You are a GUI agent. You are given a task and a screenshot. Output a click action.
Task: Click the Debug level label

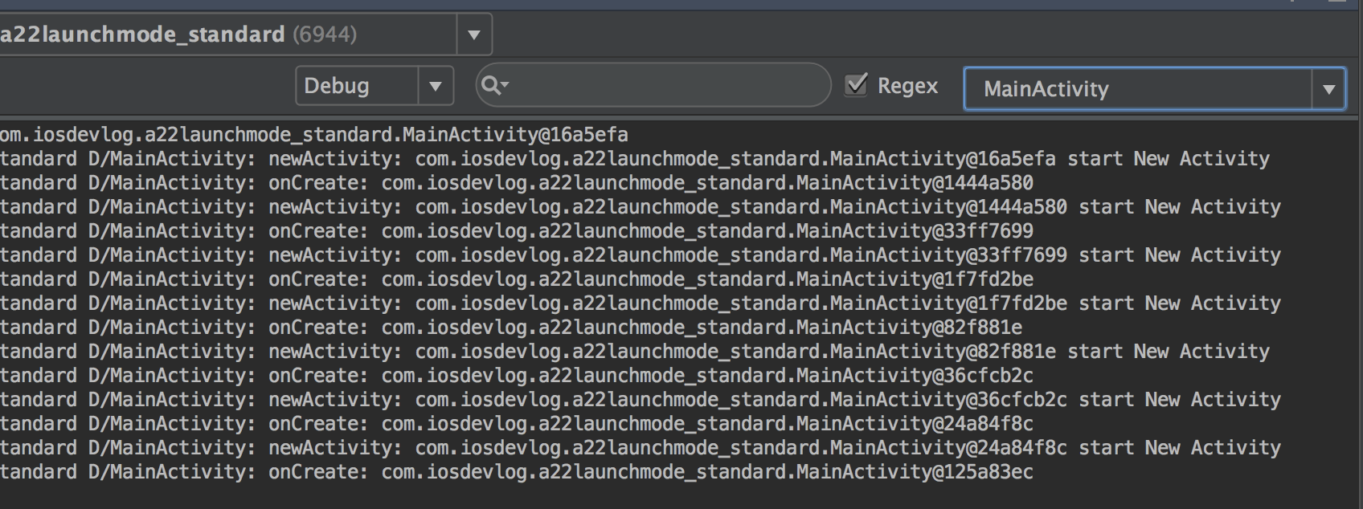tap(337, 86)
